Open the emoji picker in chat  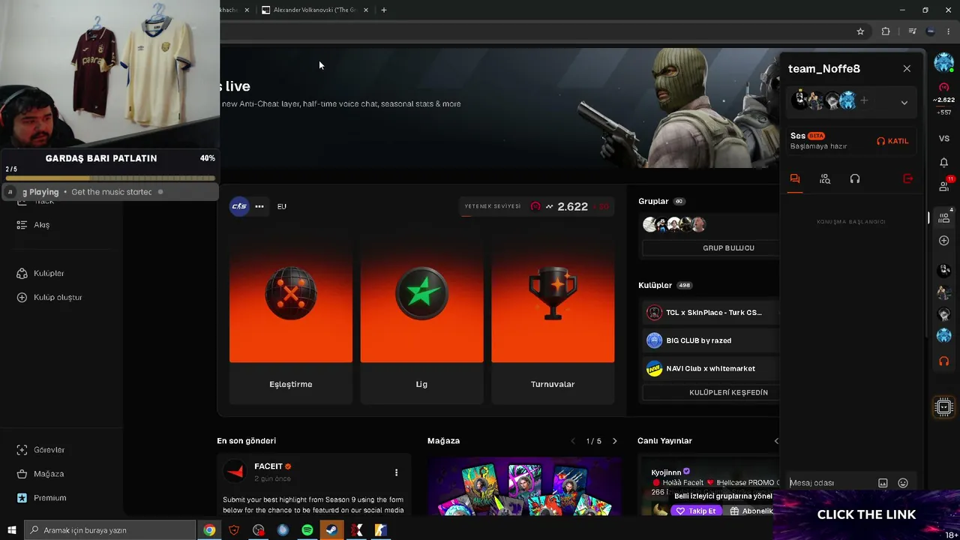click(x=903, y=483)
